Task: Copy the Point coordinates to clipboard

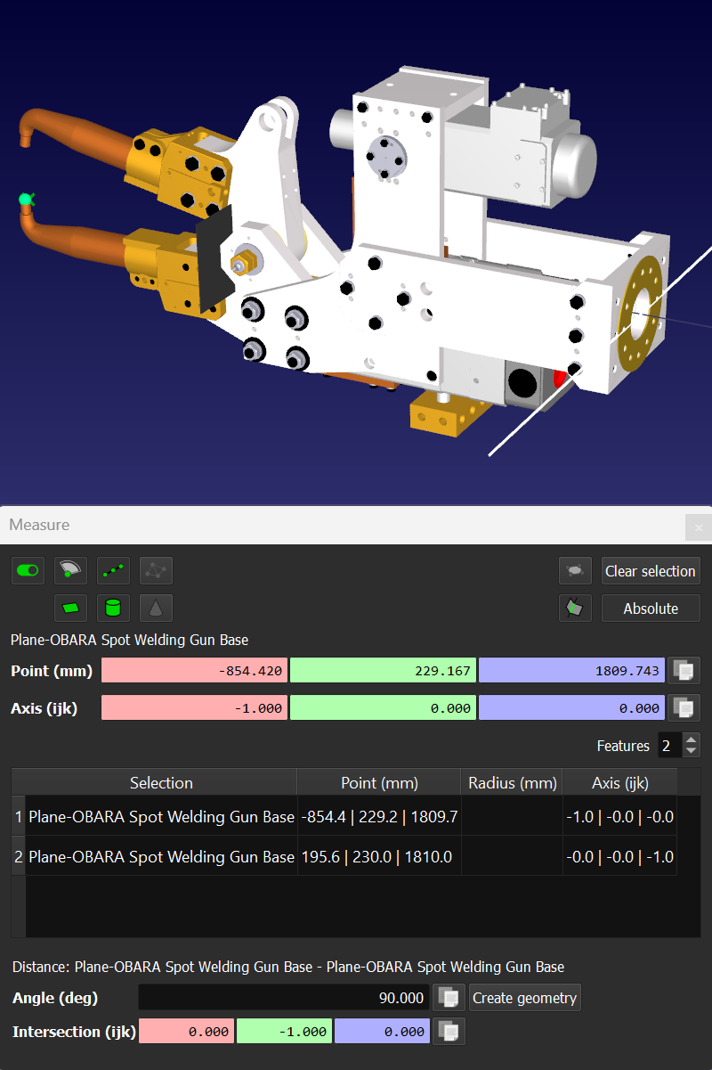Action: click(x=684, y=670)
